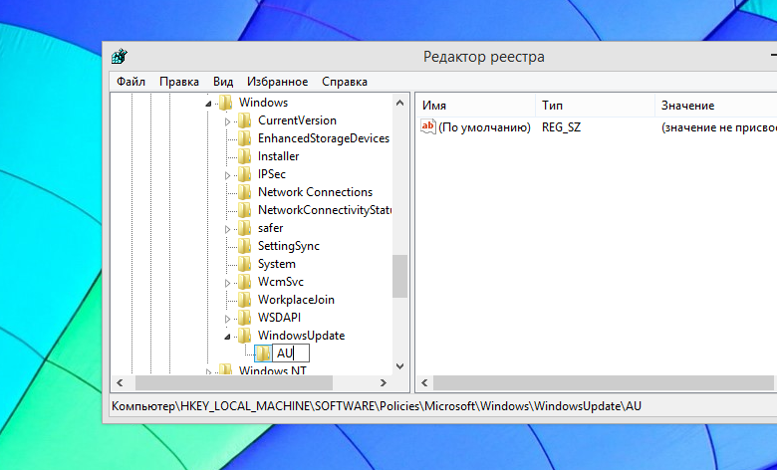Select the SettingSync key
777x470 pixels.
[289, 246]
